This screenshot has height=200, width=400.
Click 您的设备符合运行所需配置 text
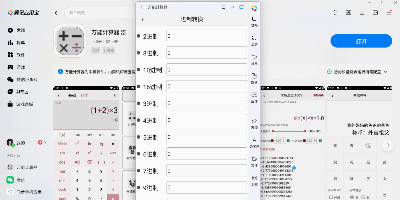[x=357, y=72]
